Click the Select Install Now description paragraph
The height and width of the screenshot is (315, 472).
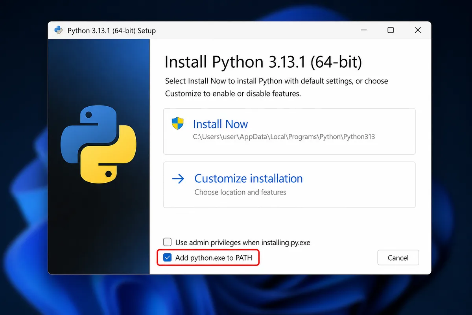point(277,87)
